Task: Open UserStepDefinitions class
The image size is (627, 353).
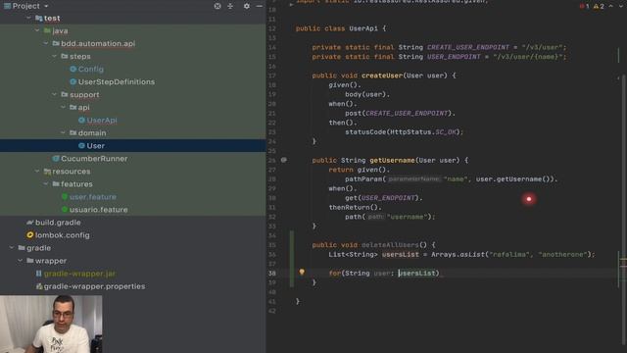Action: pos(117,82)
